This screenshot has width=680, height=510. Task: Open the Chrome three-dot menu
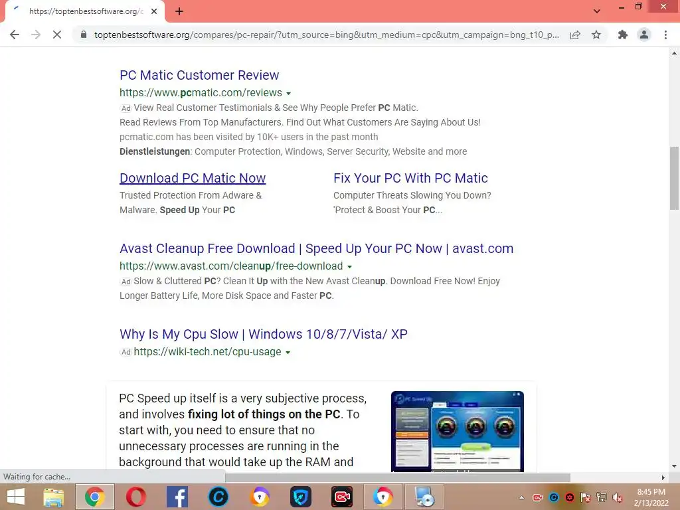[x=665, y=35]
